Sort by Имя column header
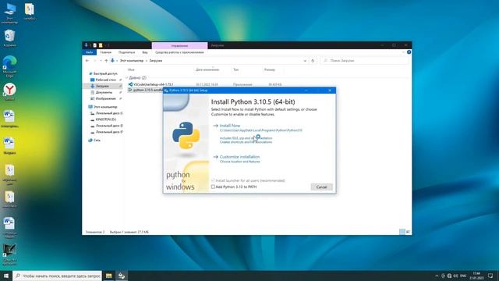499x281 pixels. [x=131, y=69]
